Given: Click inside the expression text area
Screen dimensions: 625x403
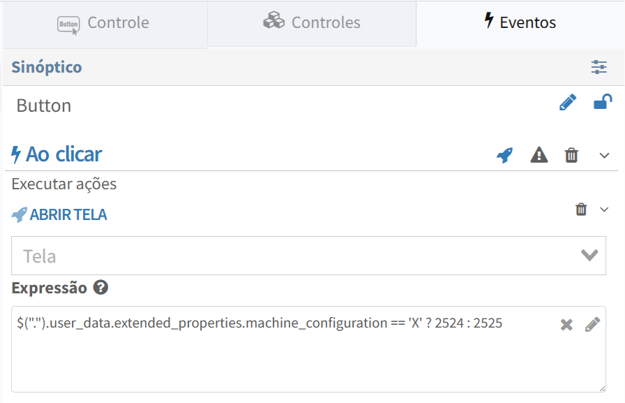Looking at the screenshot, I should click(308, 349).
